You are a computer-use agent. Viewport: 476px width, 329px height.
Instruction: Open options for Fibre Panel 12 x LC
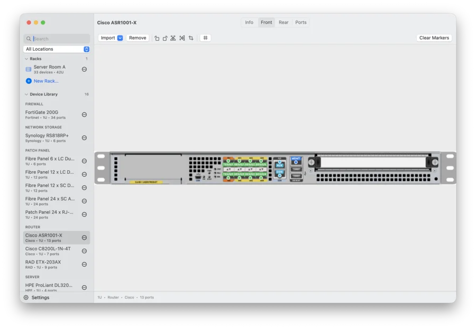tap(85, 174)
